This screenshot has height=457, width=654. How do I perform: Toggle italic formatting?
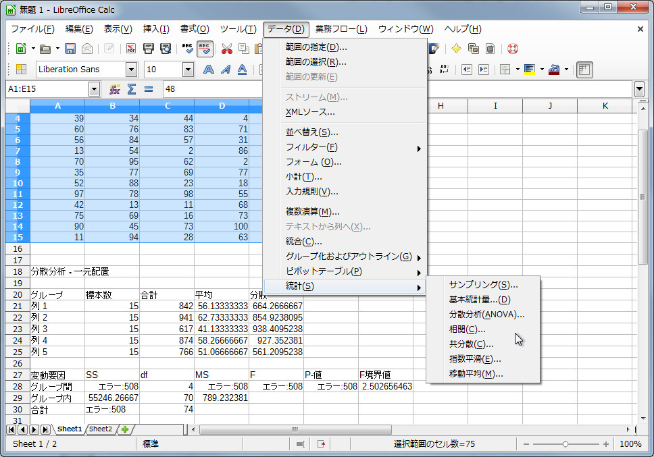[x=224, y=69]
